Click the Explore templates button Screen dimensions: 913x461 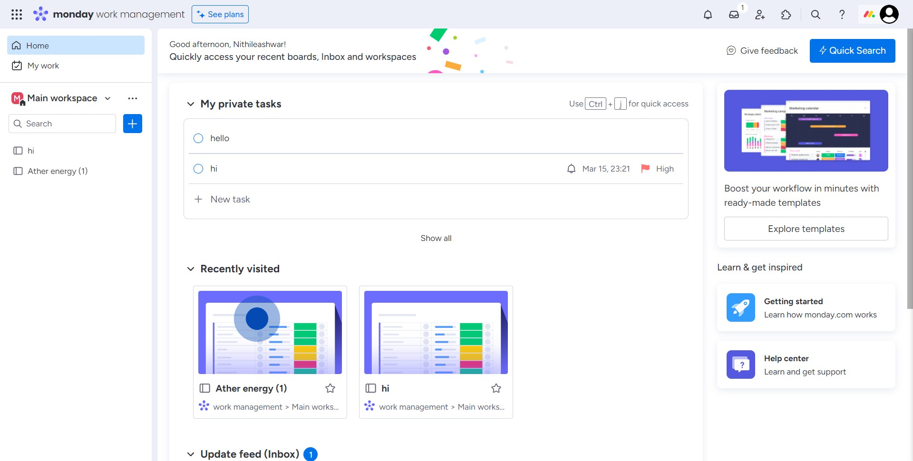[806, 229]
